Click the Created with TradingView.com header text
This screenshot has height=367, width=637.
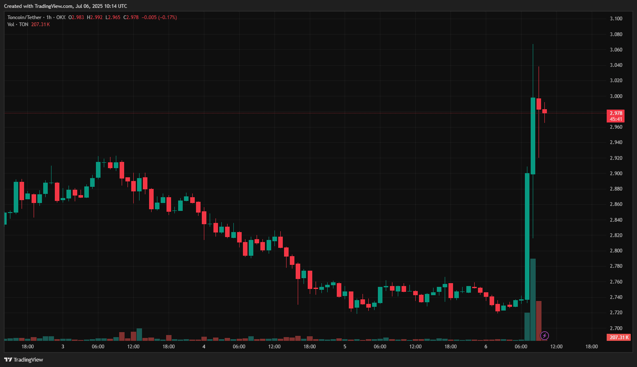tap(66, 6)
